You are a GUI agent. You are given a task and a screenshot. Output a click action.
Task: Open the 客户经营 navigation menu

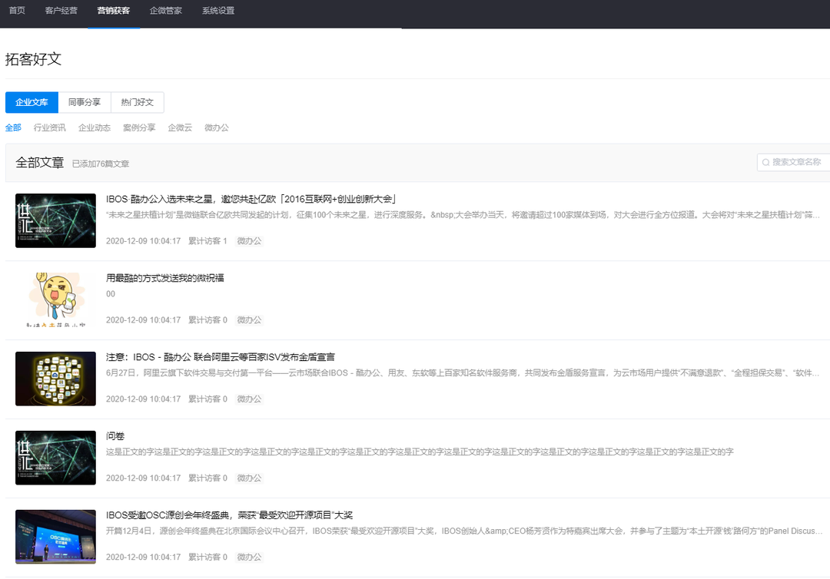(x=61, y=11)
